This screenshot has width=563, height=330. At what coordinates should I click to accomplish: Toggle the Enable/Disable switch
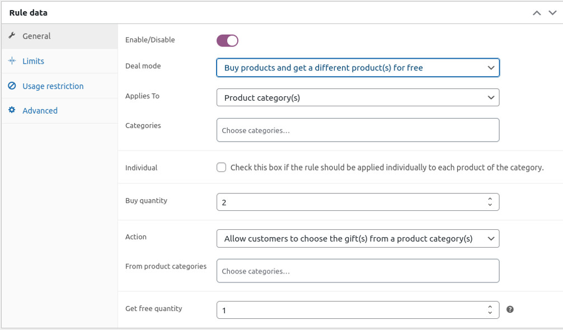click(x=227, y=40)
